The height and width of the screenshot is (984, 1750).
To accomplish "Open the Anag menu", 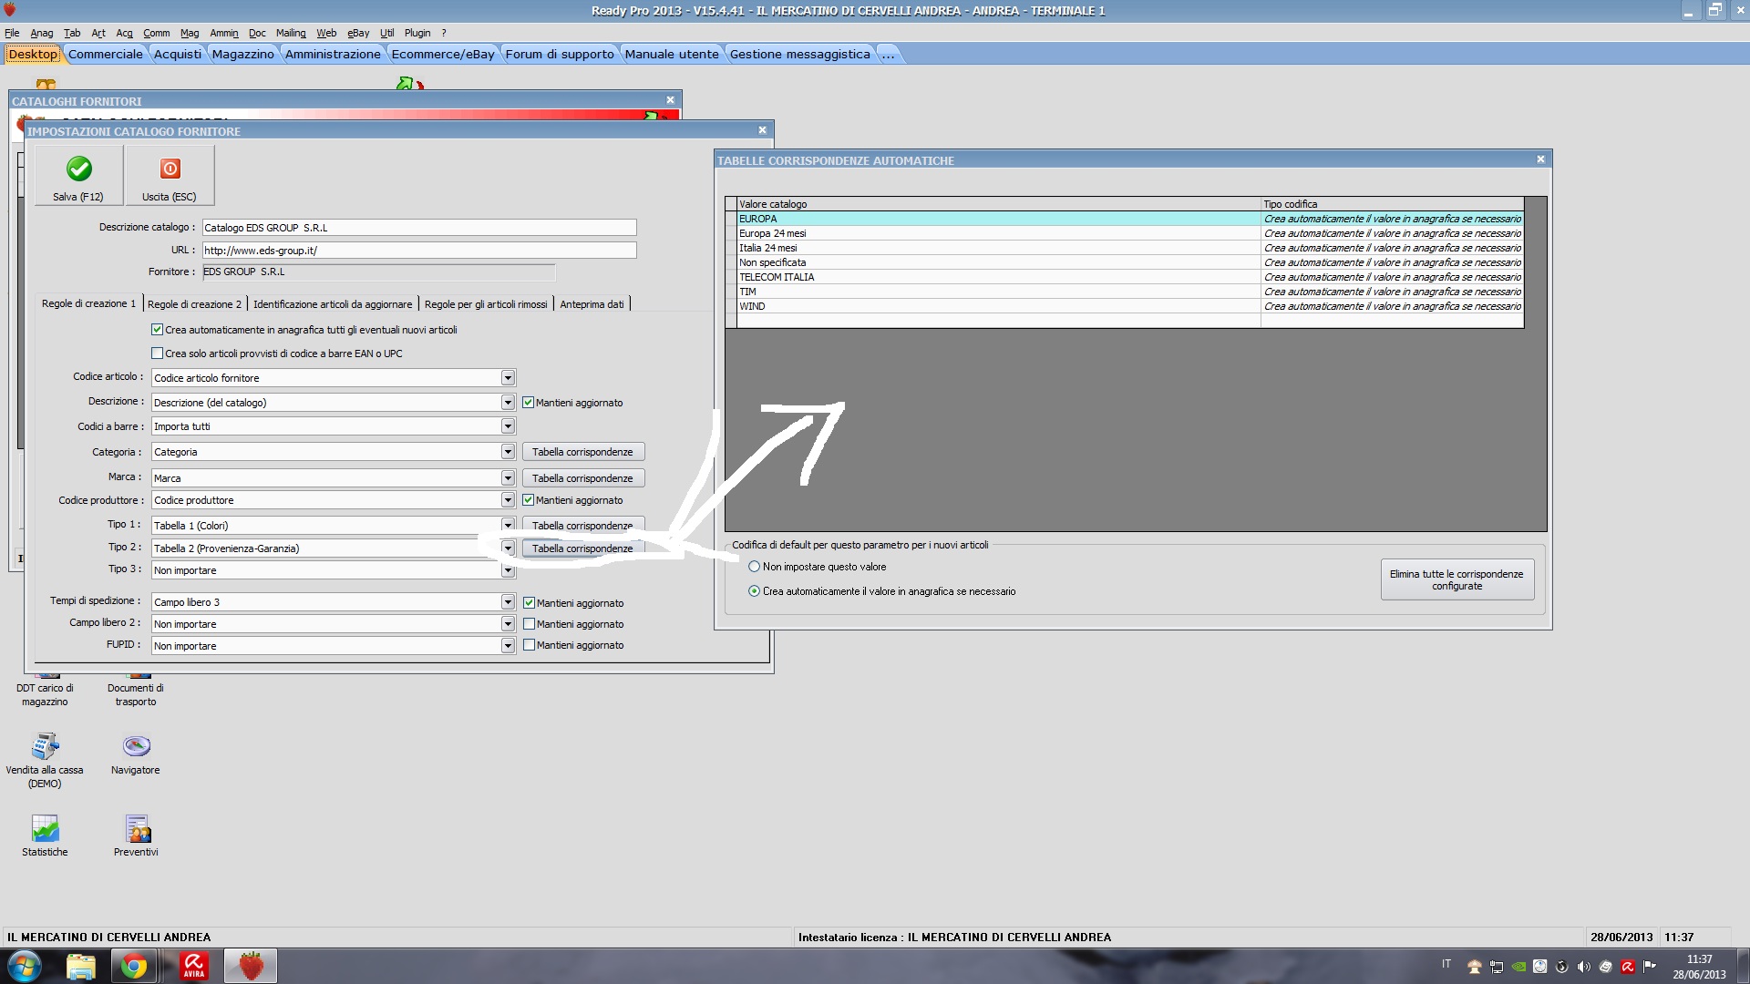I will click(x=42, y=33).
